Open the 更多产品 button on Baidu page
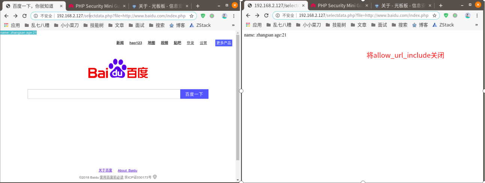The width and height of the screenshot is (485, 183). point(224,43)
